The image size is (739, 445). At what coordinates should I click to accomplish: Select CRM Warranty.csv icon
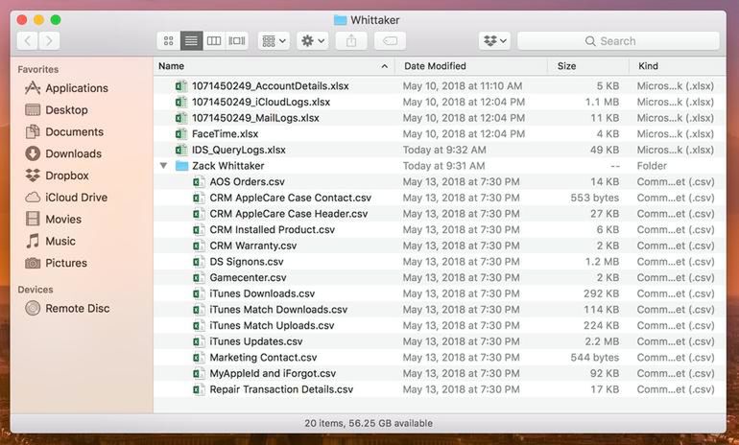click(x=199, y=246)
